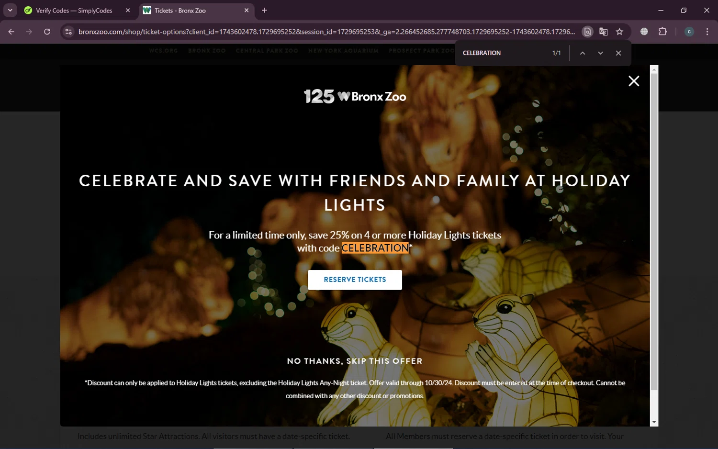The height and width of the screenshot is (449, 718).
Task: Open the Extensions puzzle menu
Action: click(x=662, y=32)
